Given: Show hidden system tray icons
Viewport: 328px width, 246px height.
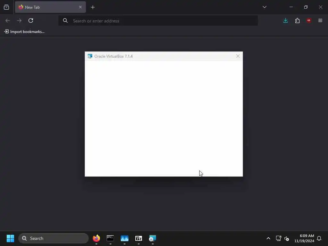Looking at the screenshot, I should (x=268, y=238).
